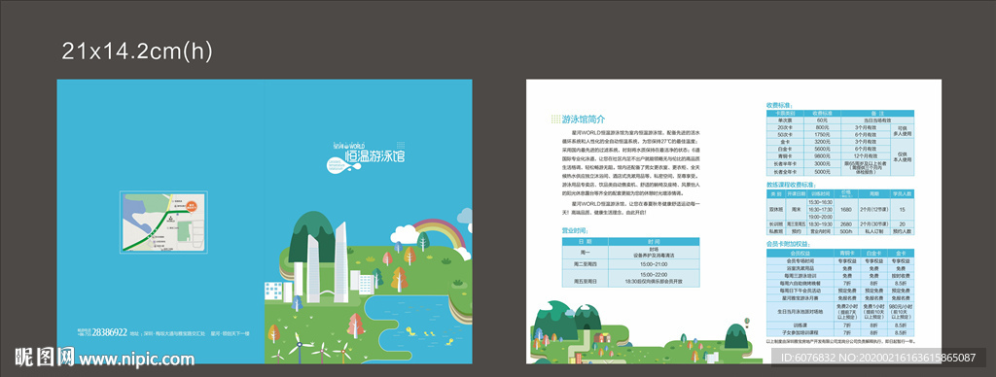The height and width of the screenshot is (377, 996).
Task: Click the "教练课程收费标准" heading
Action: tap(790, 184)
